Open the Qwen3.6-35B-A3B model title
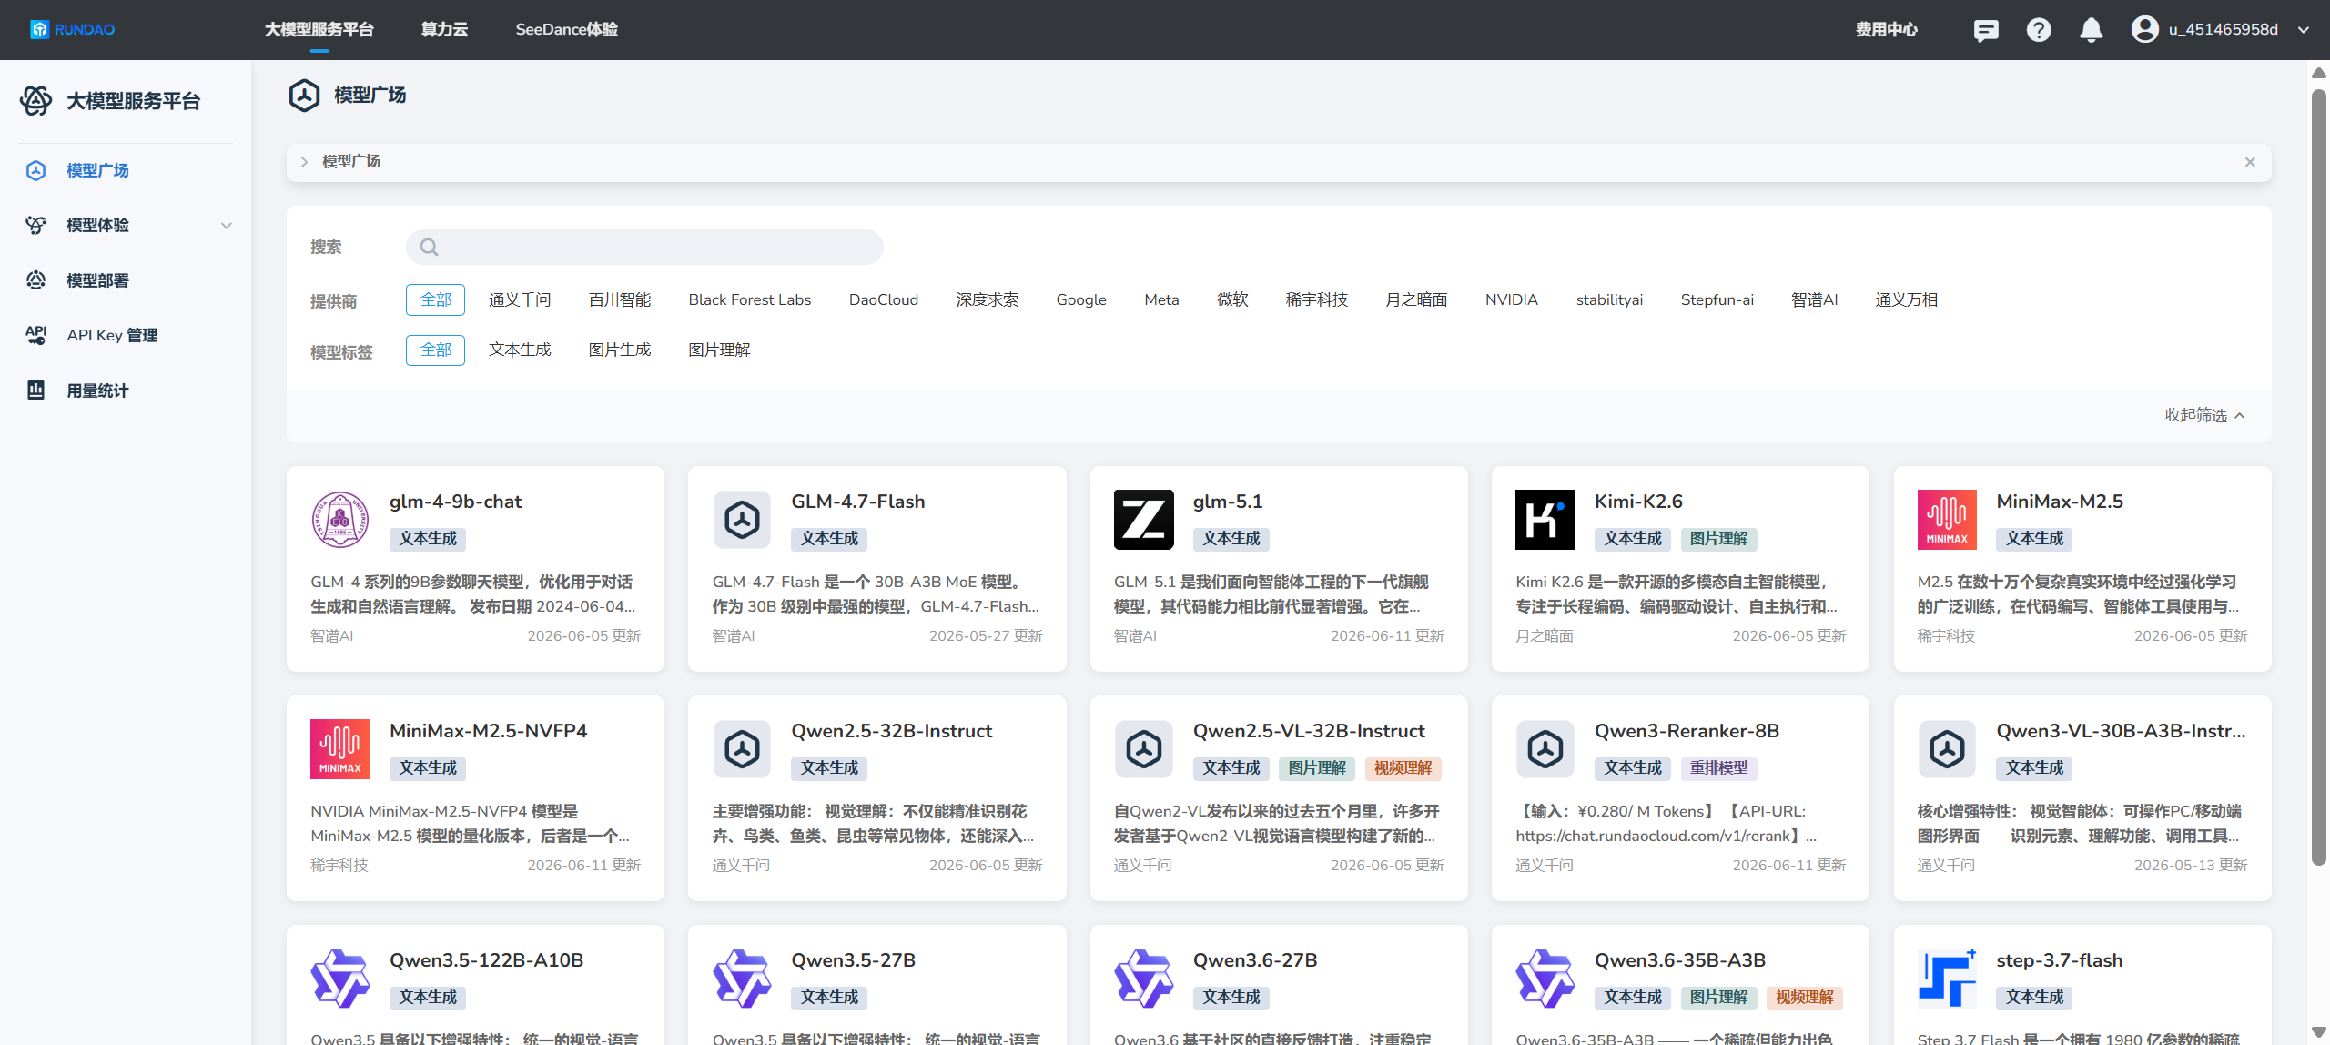The image size is (2330, 1045). click(1680, 960)
